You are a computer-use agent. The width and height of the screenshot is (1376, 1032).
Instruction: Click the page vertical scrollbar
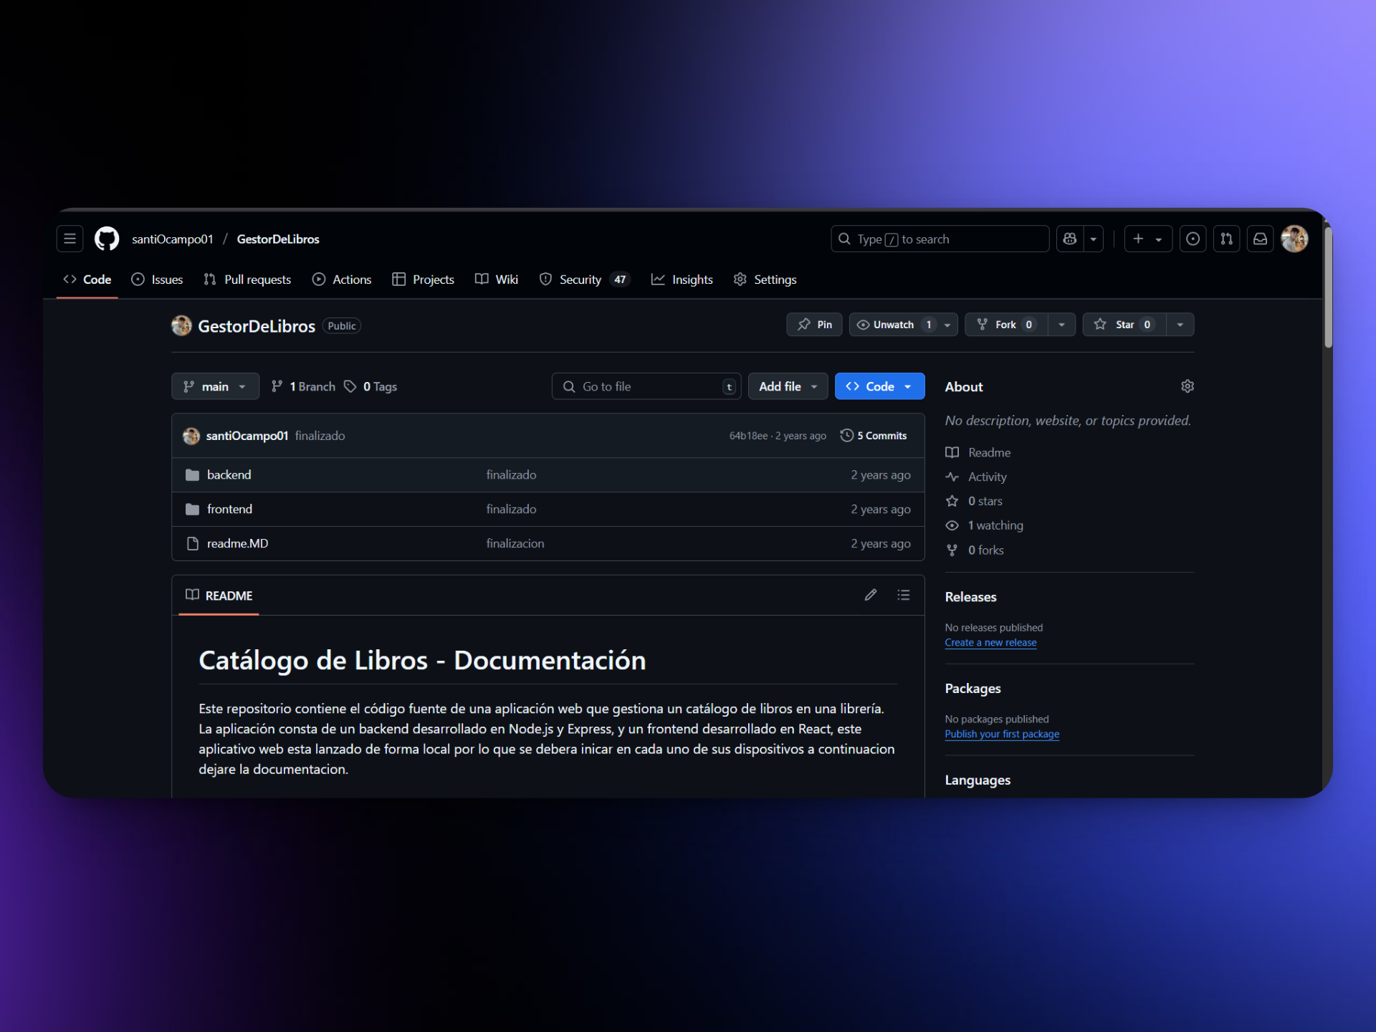(1327, 287)
